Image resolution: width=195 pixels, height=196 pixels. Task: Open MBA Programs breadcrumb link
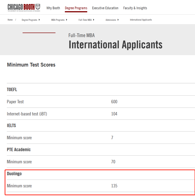point(58,20)
